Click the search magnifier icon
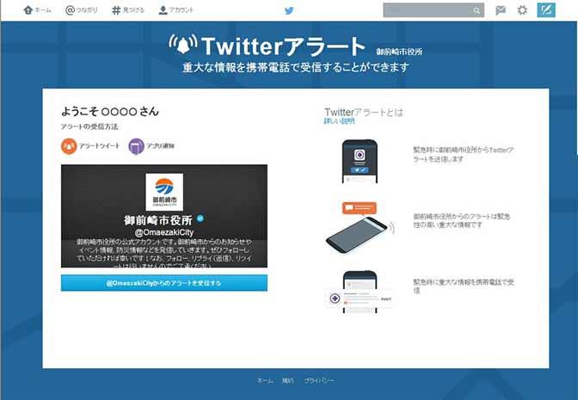578x400 pixels. (477, 10)
